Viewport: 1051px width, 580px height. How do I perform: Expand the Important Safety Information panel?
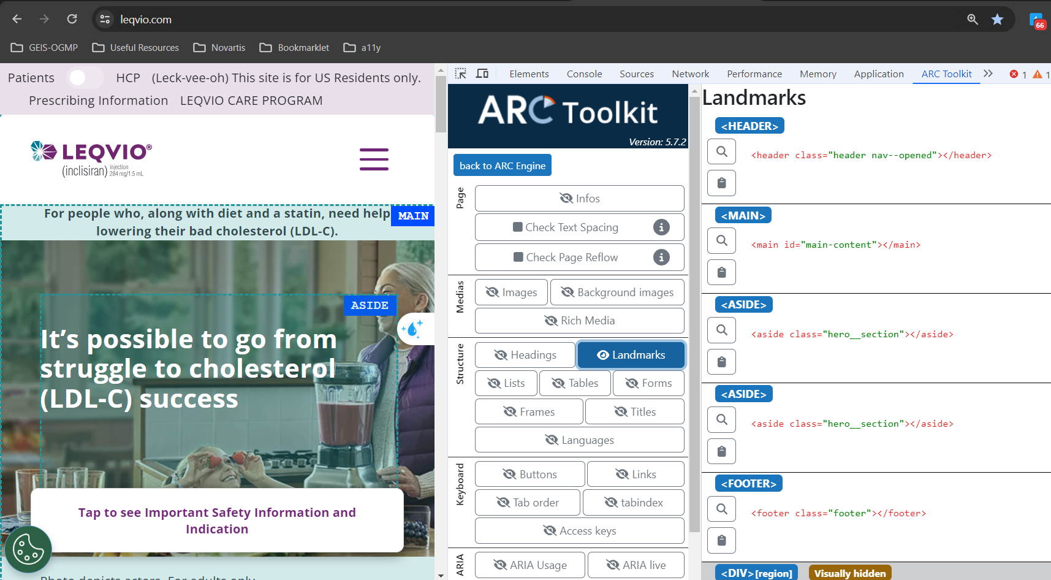pyautogui.click(x=217, y=521)
